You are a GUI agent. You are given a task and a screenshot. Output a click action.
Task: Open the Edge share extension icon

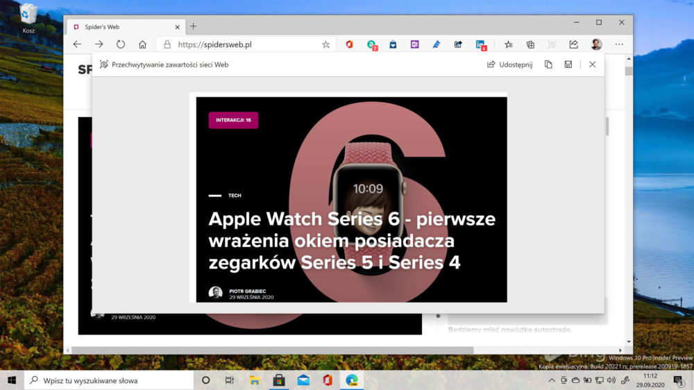point(458,44)
